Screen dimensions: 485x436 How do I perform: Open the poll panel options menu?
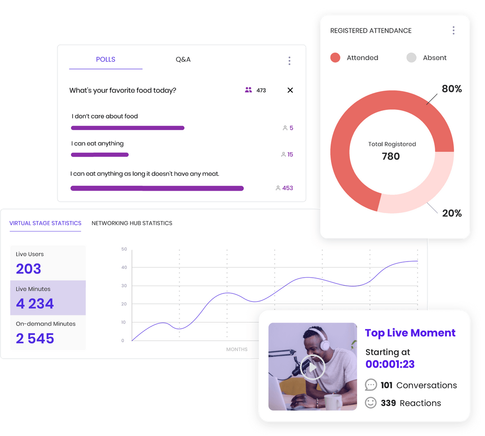(289, 61)
